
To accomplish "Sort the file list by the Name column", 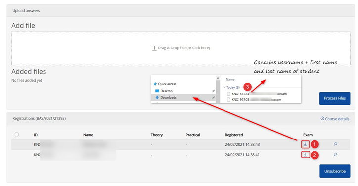I will 230,80.
